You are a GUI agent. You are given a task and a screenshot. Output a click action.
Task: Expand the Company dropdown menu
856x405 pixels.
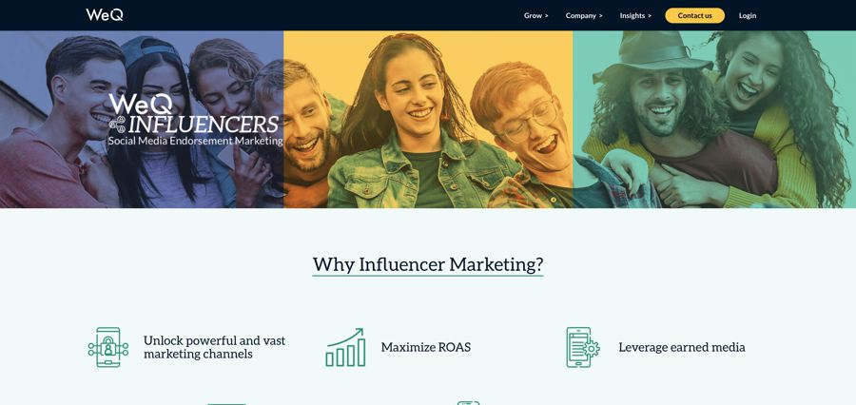coord(584,16)
